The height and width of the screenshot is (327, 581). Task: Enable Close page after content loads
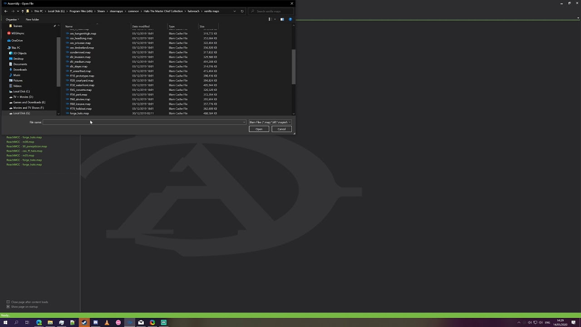8,302
